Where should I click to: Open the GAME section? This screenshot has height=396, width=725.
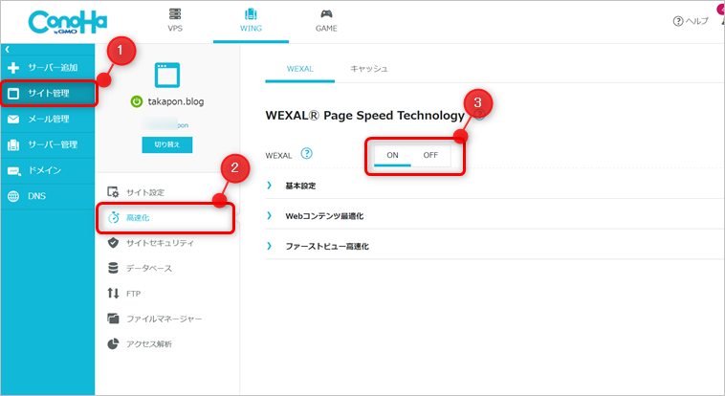pos(326,21)
